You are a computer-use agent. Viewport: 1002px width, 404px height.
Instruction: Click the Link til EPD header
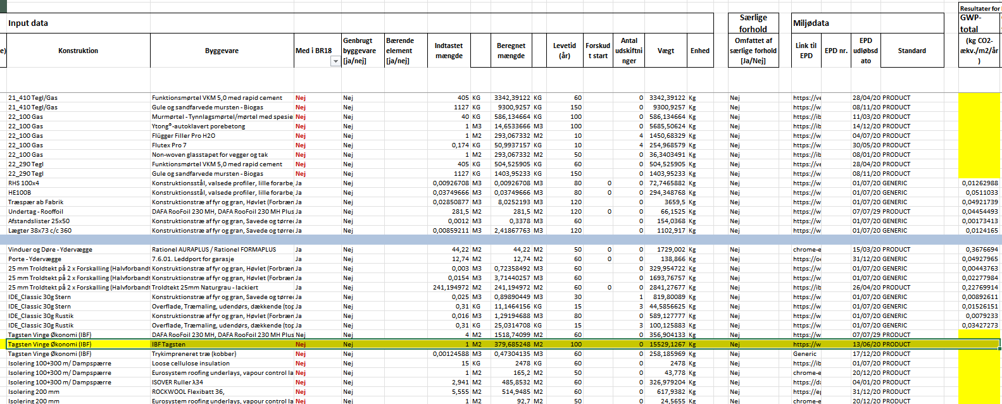point(806,51)
